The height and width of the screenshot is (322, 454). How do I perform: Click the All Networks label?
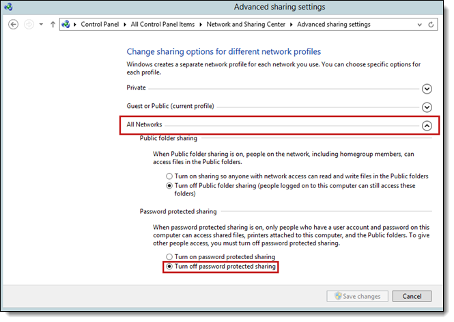144,124
